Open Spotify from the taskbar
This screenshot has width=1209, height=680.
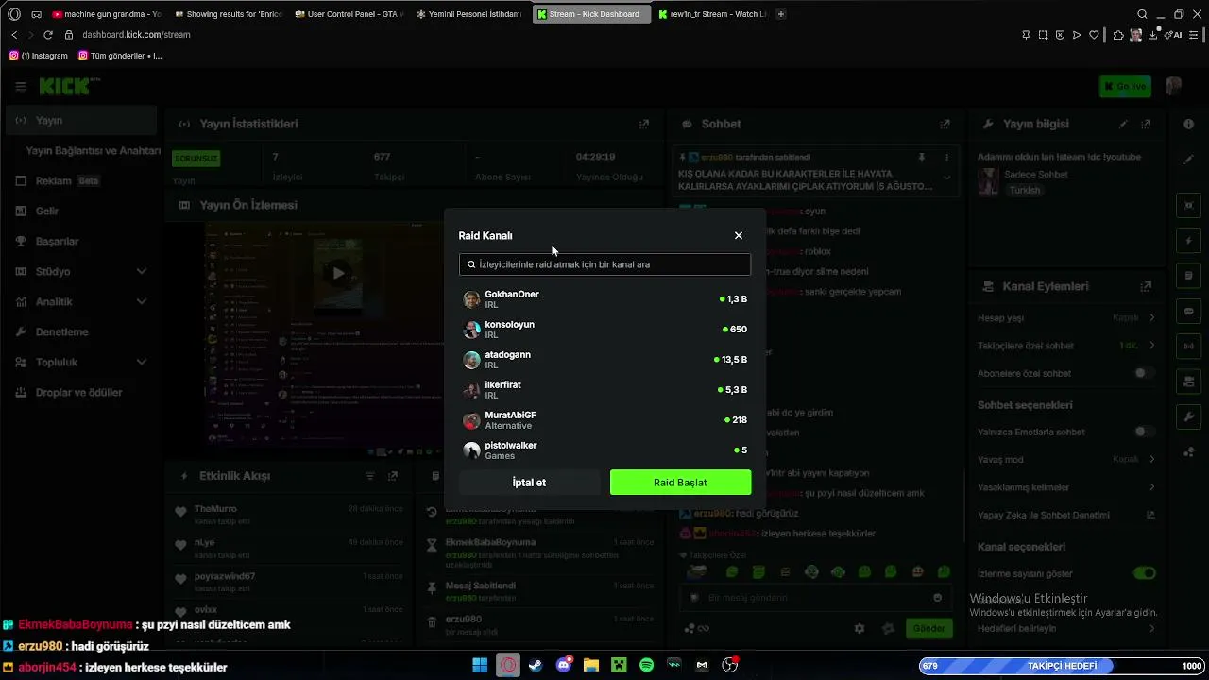coord(646,665)
